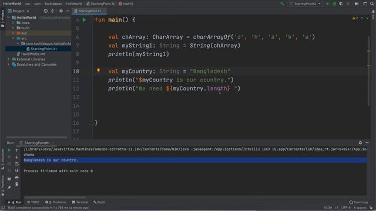Run with coverage from the top toolbar
The height and width of the screenshot is (211, 376).
pyautogui.click(x=341, y=4)
